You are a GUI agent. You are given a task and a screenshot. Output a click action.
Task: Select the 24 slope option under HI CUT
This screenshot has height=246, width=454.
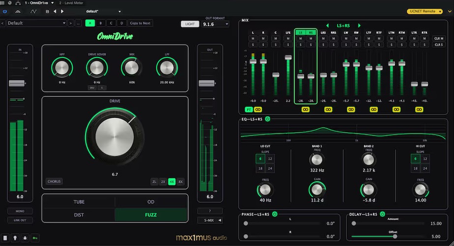point(425,168)
